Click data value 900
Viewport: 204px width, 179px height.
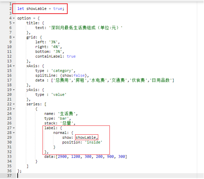(110, 156)
